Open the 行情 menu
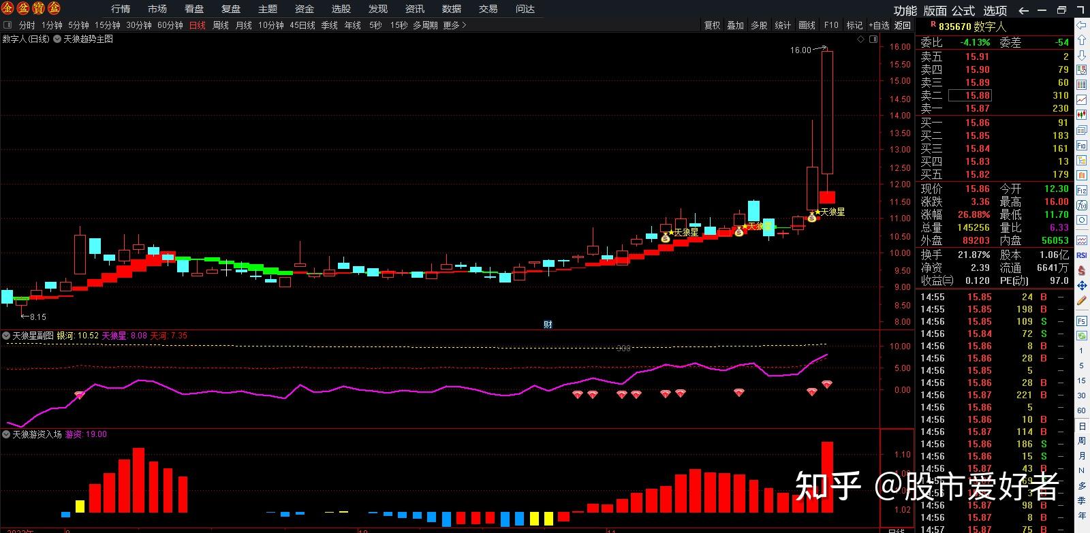This screenshot has height=533, width=1090. [x=121, y=9]
